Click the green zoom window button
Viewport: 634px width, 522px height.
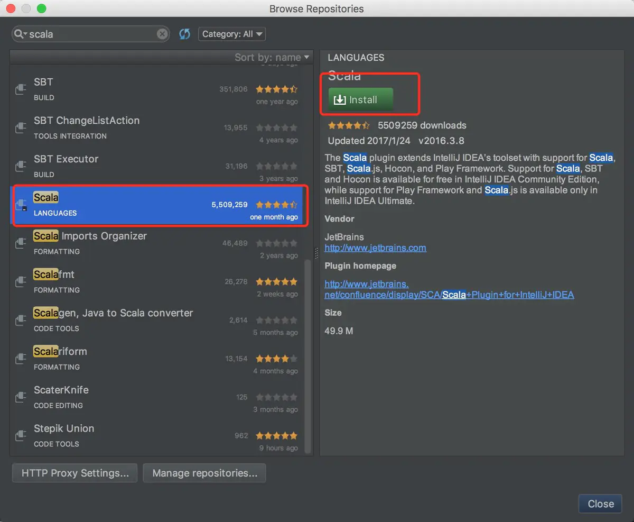point(42,9)
